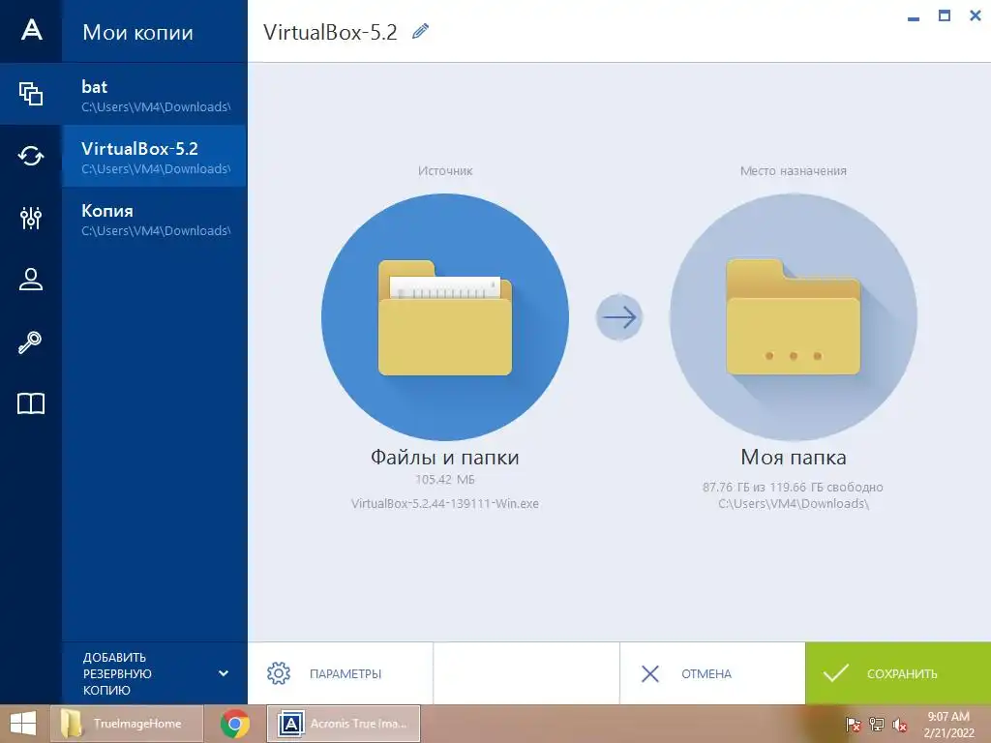Select the source Файлы и папки folder circle
The width and height of the screenshot is (991, 743).
point(445,316)
